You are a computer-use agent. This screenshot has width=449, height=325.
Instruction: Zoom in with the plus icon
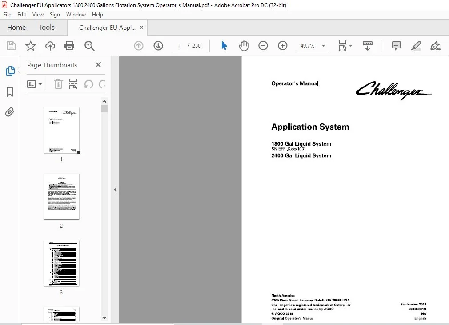[x=283, y=46]
